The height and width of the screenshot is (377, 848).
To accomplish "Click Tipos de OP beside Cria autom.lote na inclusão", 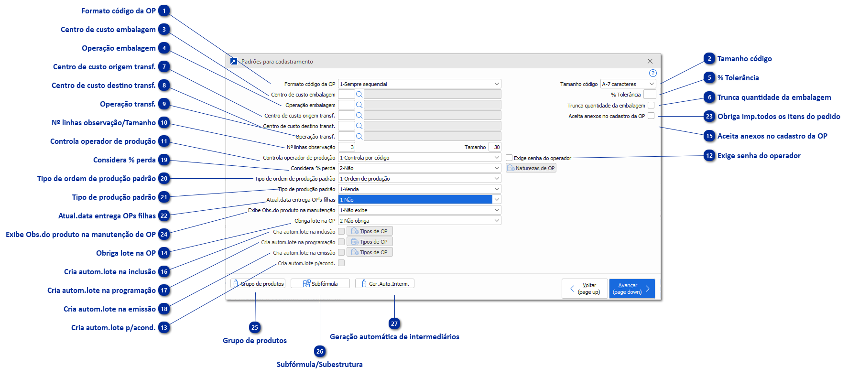I will (x=370, y=231).
